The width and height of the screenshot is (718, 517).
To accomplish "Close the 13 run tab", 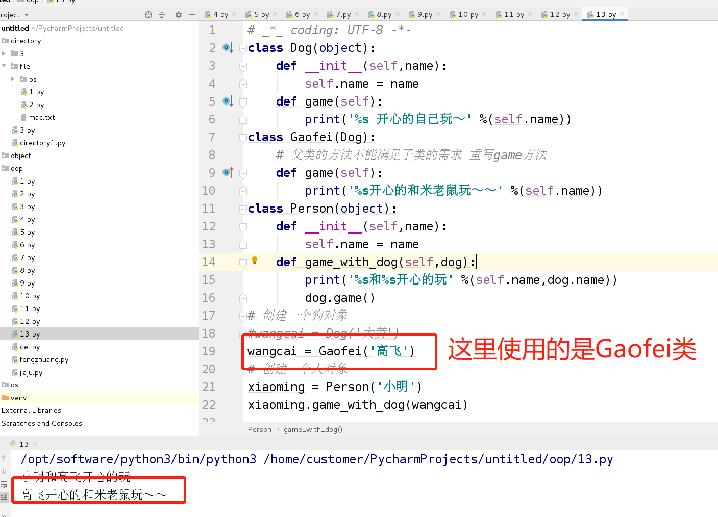I will coord(35,444).
